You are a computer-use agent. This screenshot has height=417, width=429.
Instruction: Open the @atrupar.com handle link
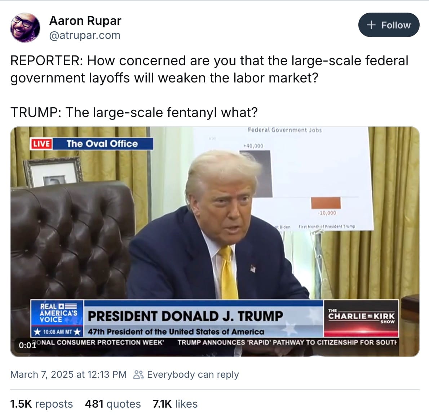point(85,35)
